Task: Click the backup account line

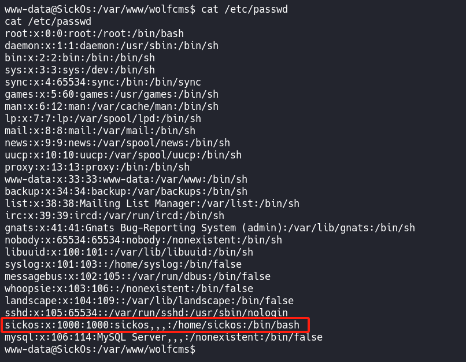Action: [126, 191]
